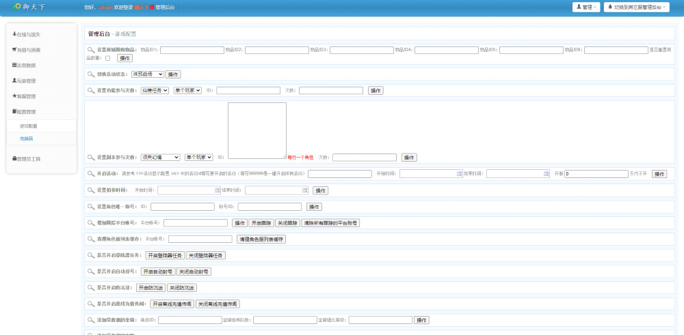Open date picker icon for 设置拍卖时间 结束时间
Screen dimensions: 684x335
[305, 190]
